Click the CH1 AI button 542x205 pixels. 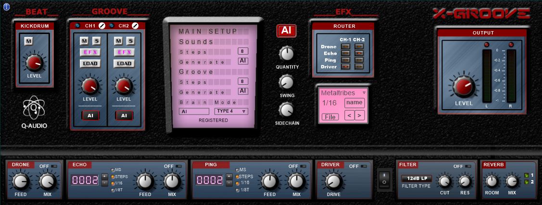click(90, 116)
